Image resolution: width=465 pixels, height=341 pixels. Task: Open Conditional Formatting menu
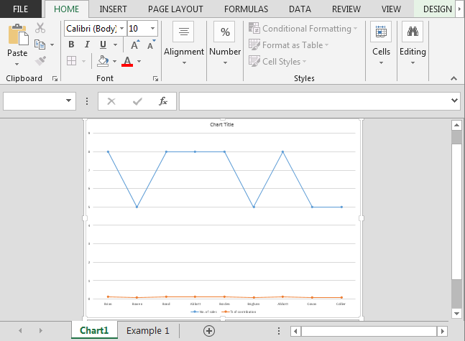point(303,29)
